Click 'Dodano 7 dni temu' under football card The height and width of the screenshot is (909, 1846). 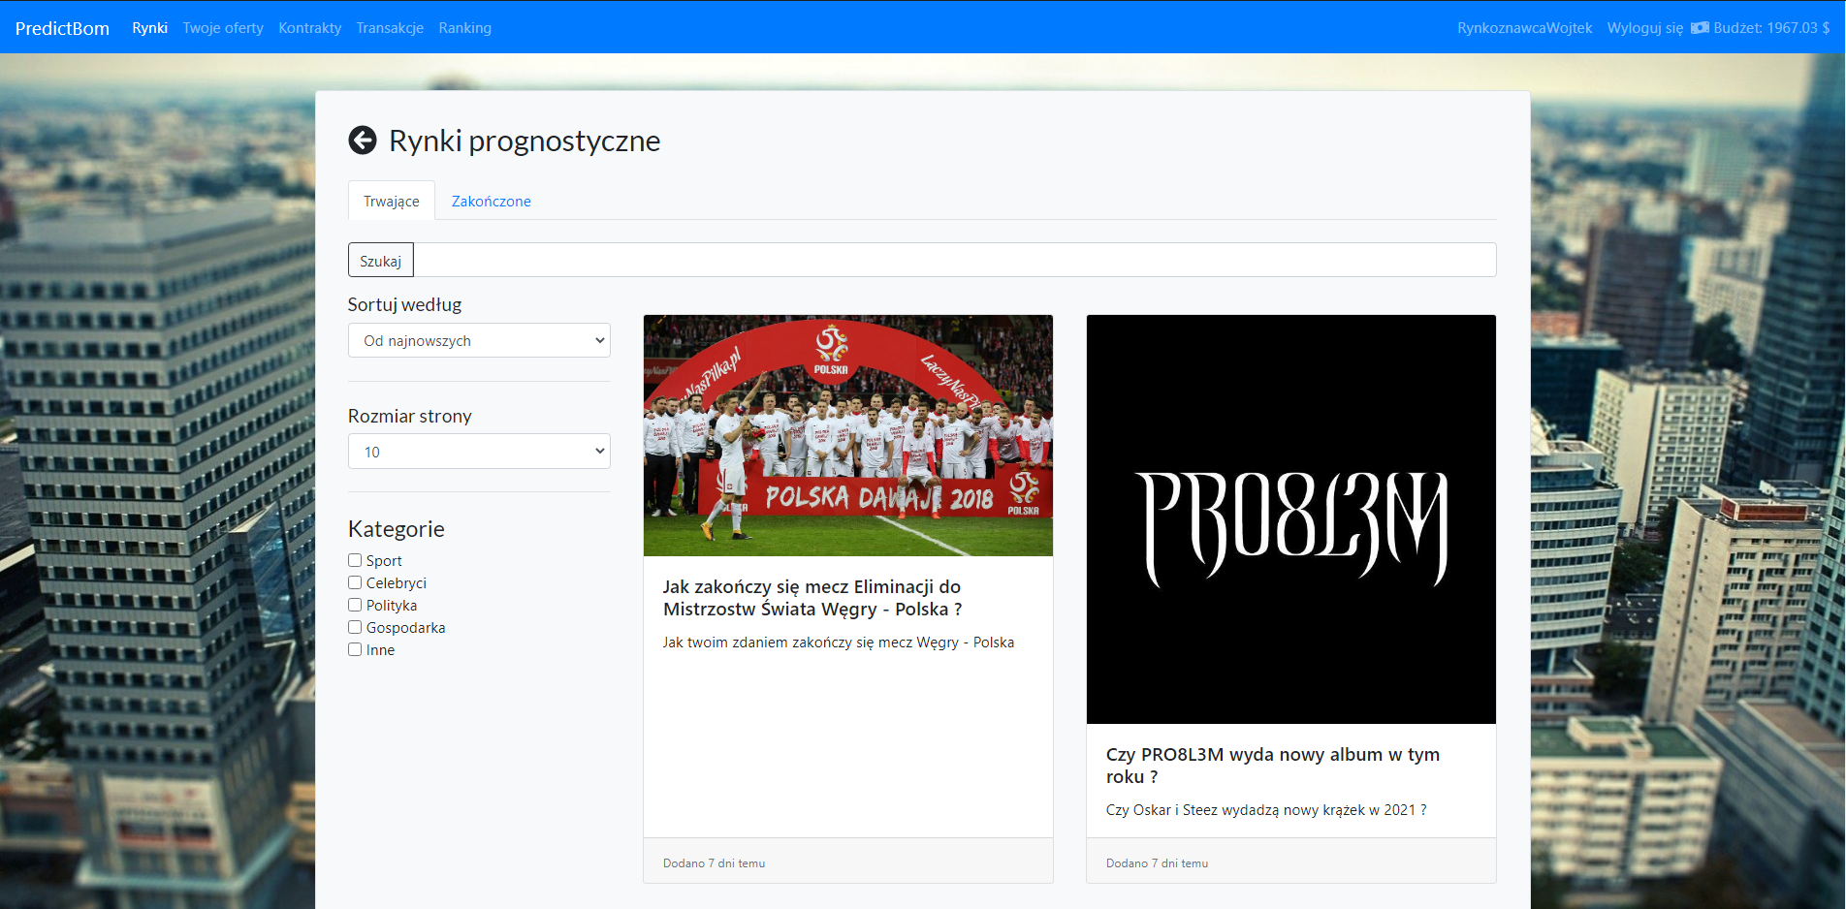[x=715, y=863]
